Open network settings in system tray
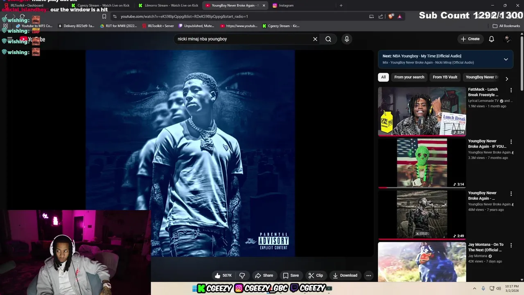524x295 pixels. (492, 288)
